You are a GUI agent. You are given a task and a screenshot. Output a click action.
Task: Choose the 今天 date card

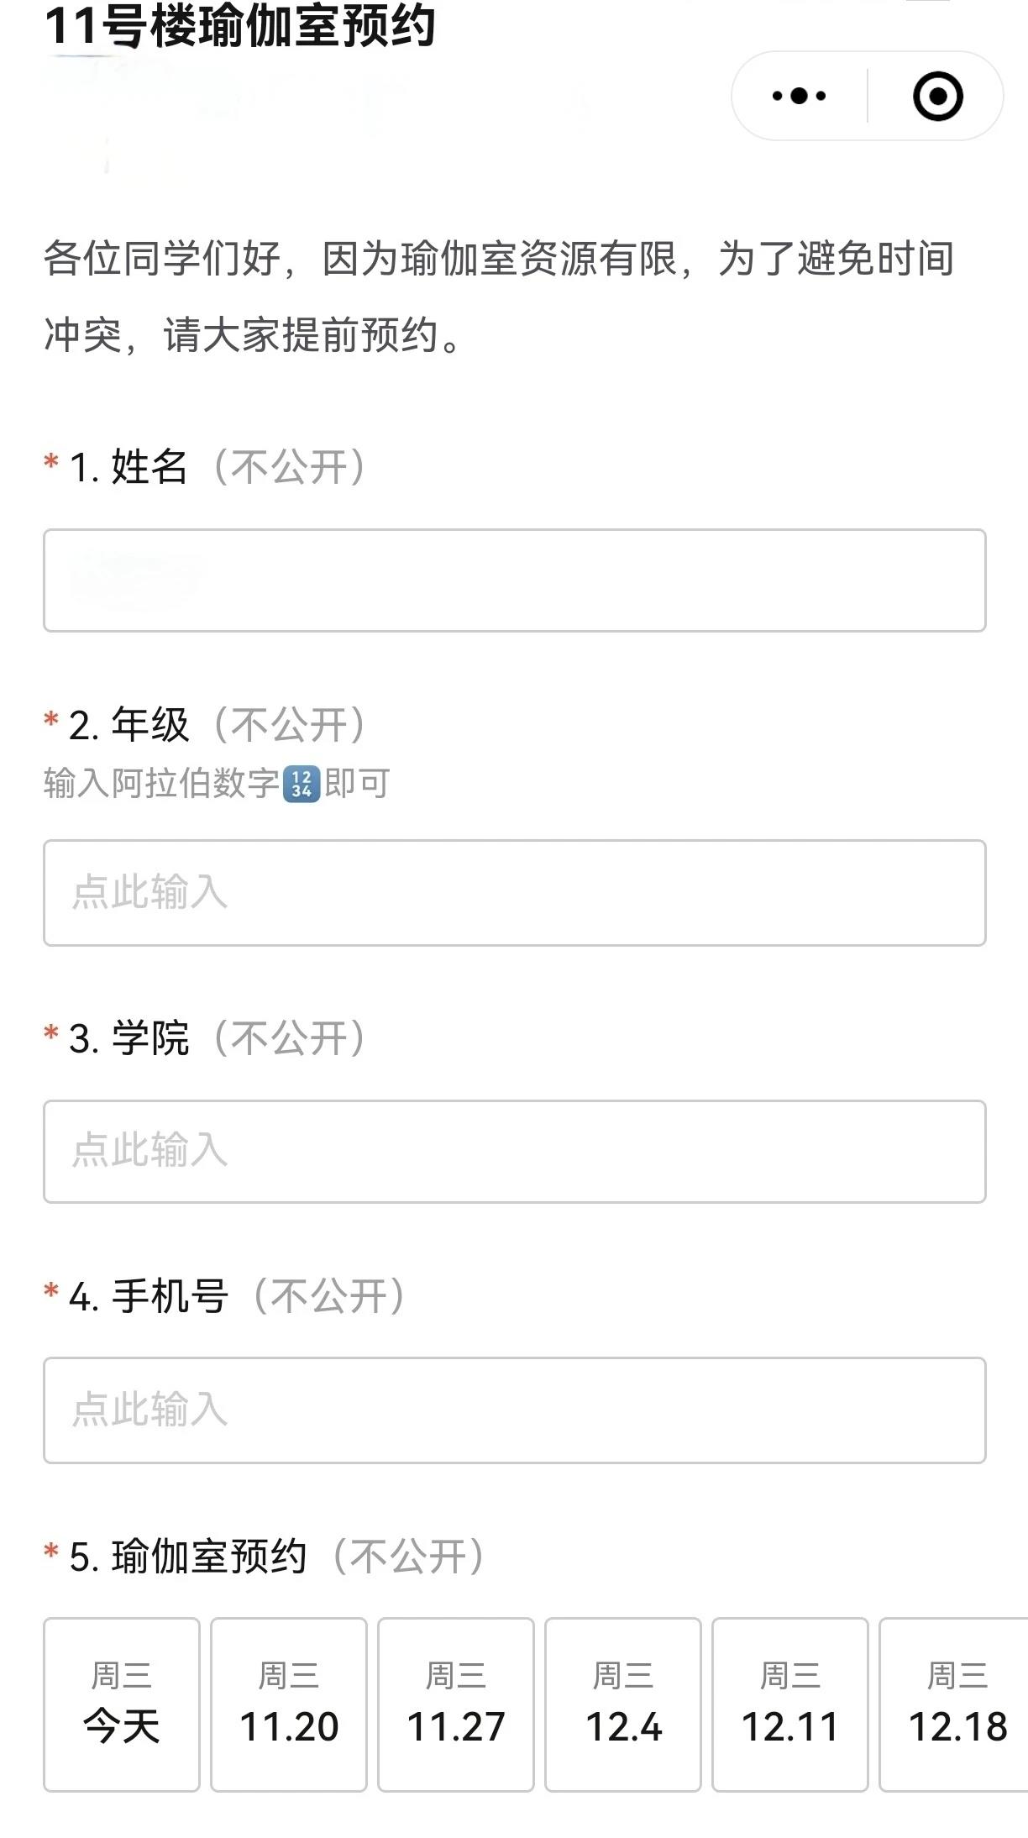(122, 1704)
